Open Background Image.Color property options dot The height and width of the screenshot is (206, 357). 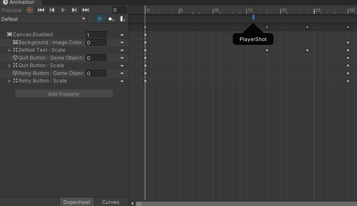click(122, 42)
